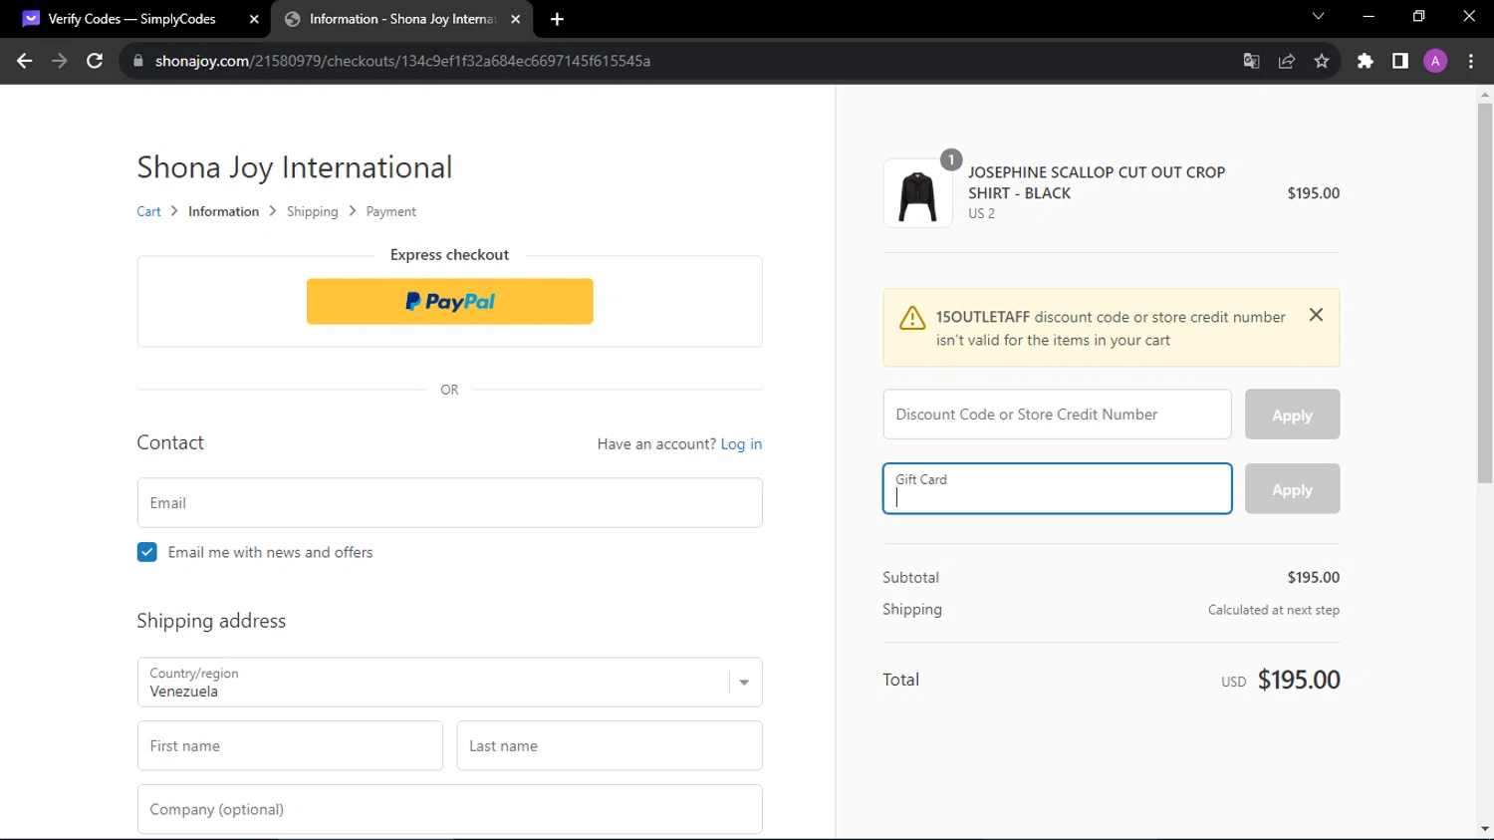Click the share page icon in address bar
1494x840 pixels.
click(x=1287, y=61)
